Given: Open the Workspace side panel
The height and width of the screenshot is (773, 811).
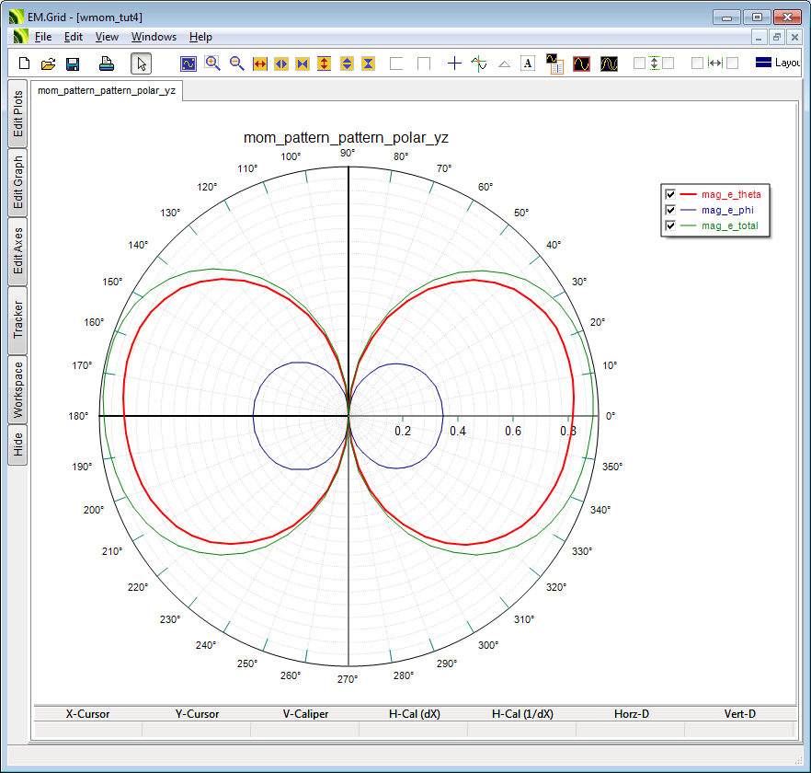Looking at the screenshot, I should coord(17,389).
